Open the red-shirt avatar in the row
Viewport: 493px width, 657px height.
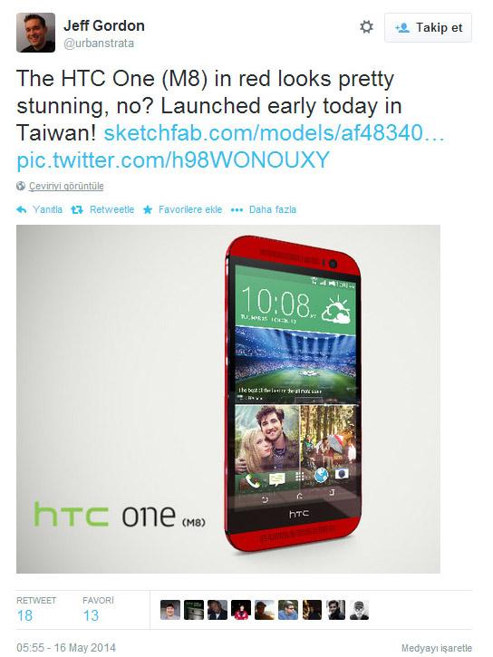(241, 610)
